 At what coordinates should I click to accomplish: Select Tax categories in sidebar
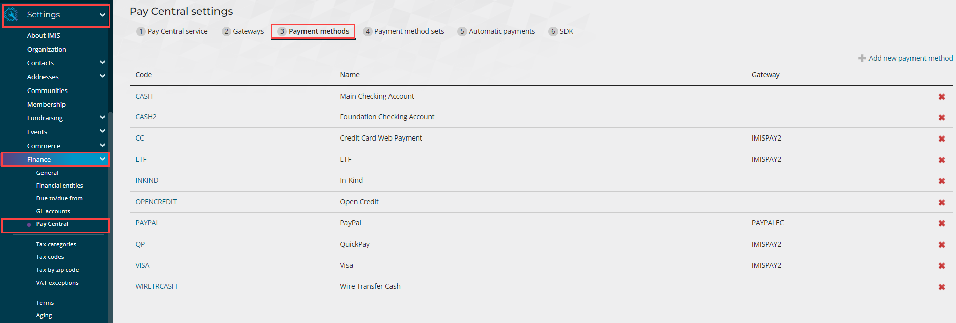coord(56,244)
